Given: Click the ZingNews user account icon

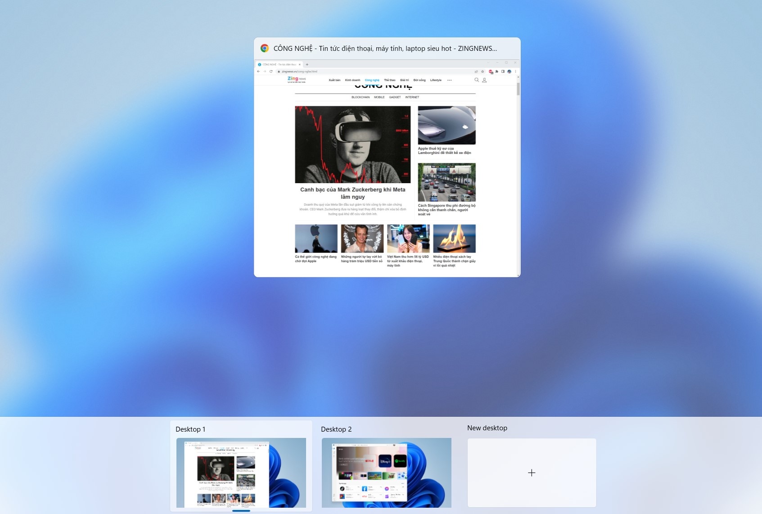Looking at the screenshot, I should pos(484,80).
